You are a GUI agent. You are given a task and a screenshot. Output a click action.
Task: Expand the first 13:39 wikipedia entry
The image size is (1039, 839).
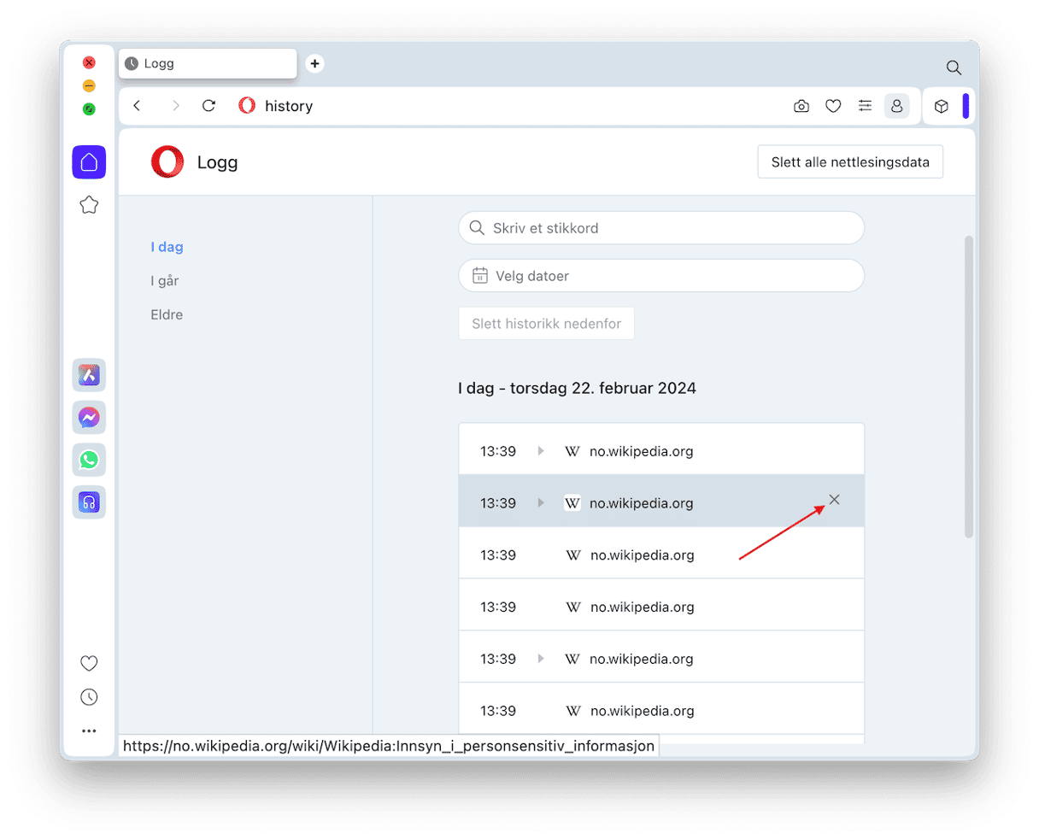tap(541, 451)
